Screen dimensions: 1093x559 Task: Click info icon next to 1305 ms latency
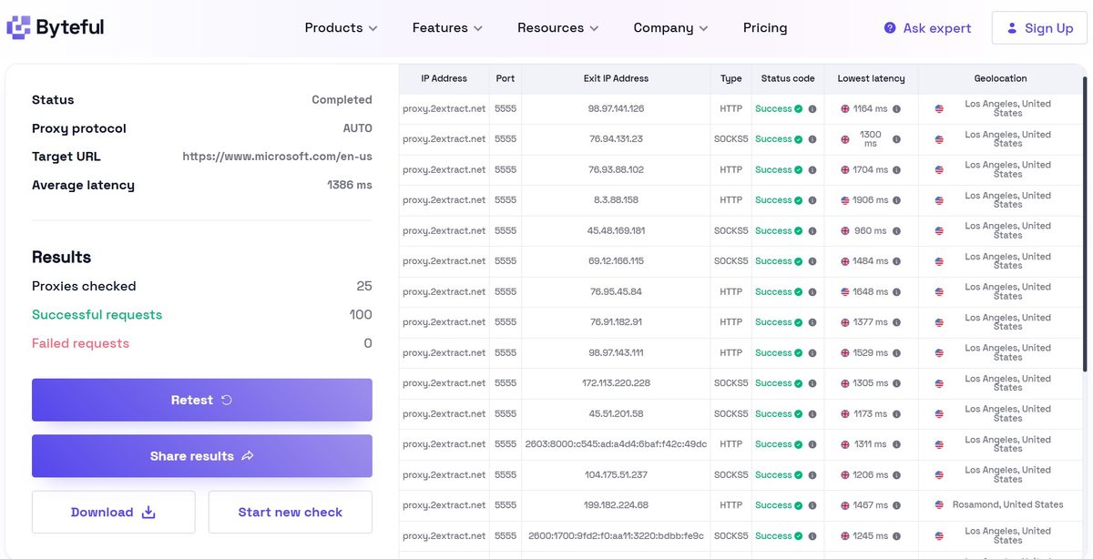tap(896, 383)
